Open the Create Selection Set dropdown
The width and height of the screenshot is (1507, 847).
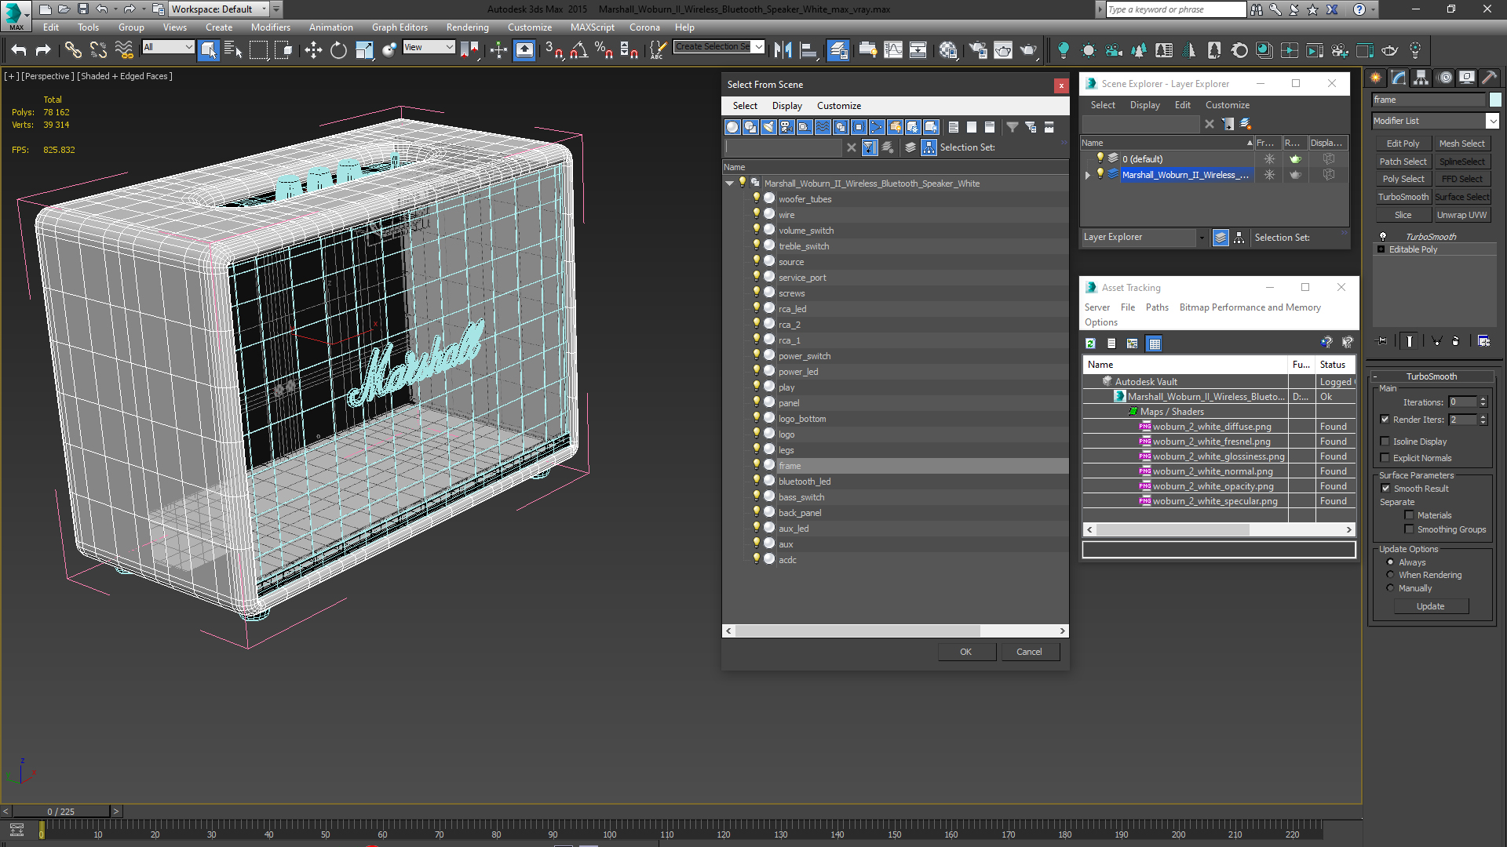759,46
